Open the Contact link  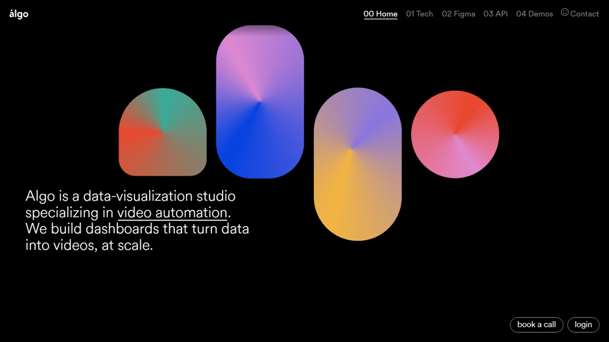[x=584, y=14]
